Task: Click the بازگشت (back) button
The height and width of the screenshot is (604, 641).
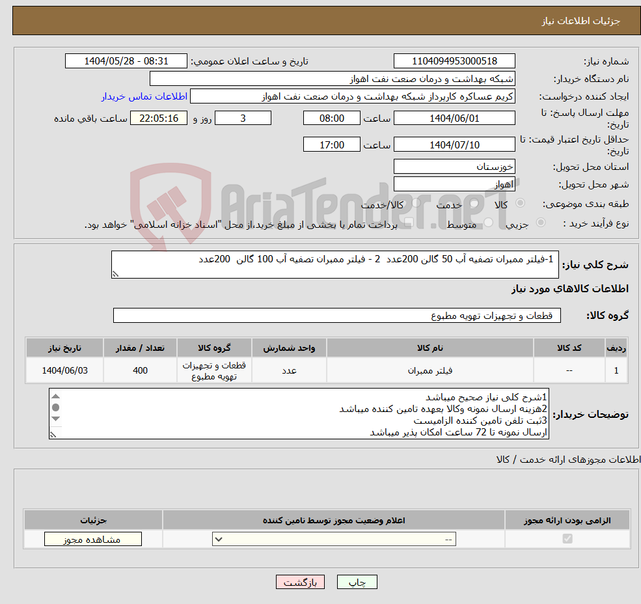Action: point(300,582)
